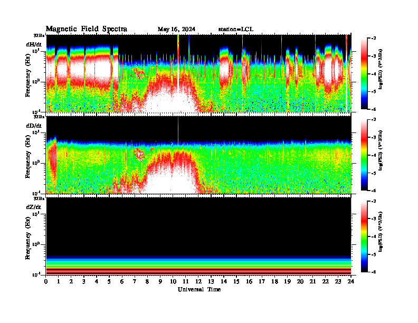
Task: Click the -2 tick on dH/dt colorbar
Action: [373, 39]
